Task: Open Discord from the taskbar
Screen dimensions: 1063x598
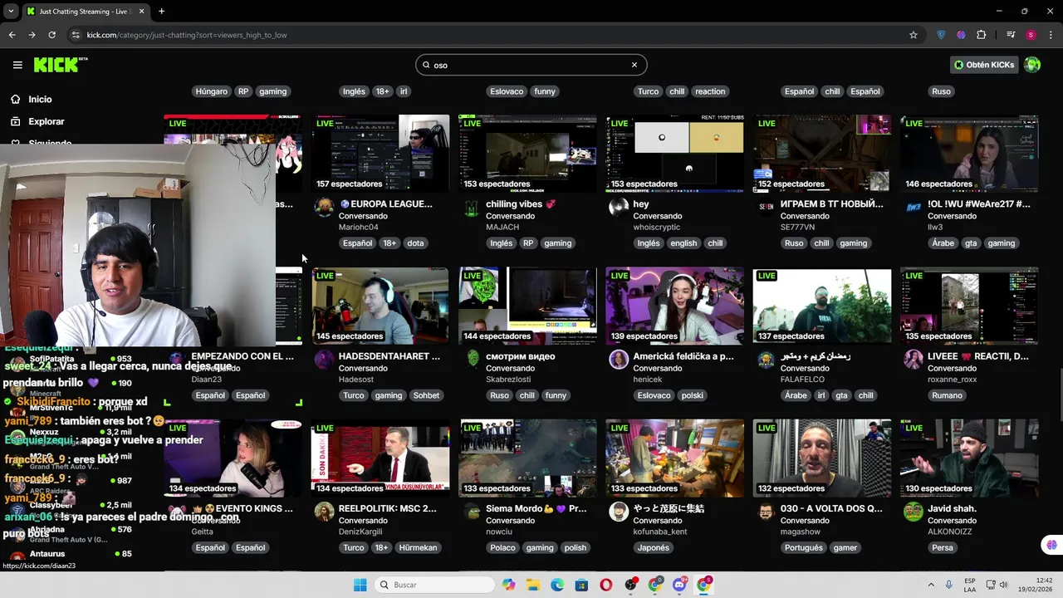Action: tap(679, 585)
